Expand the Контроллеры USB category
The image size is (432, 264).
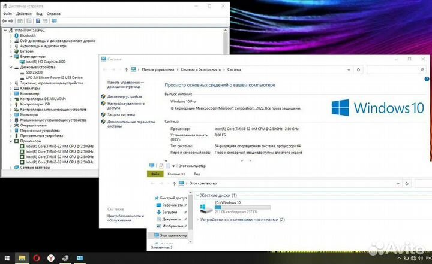[x=11, y=104]
